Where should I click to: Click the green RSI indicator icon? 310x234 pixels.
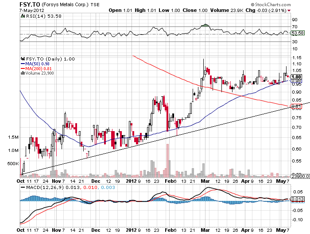coord(23,16)
